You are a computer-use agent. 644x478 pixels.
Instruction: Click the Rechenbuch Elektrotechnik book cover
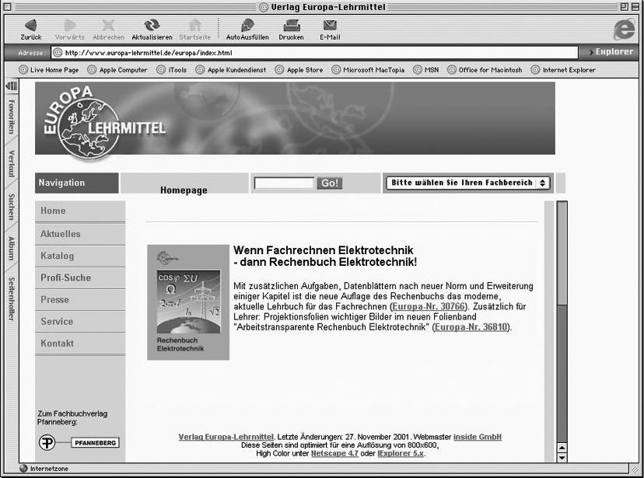click(x=188, y=302)
